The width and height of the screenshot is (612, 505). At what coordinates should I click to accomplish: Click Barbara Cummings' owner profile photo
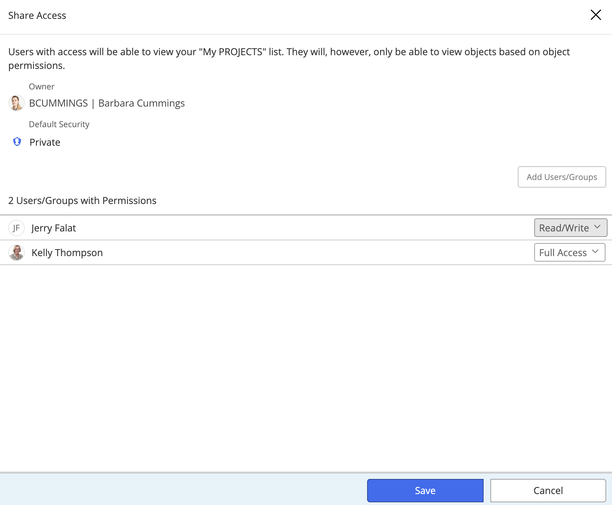pyautogui.click(x=16, y=103)
